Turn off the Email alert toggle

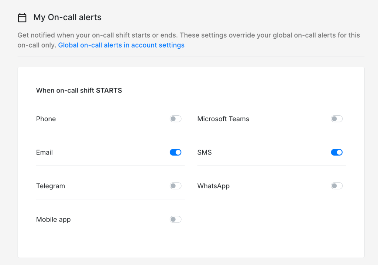(175, 152)
